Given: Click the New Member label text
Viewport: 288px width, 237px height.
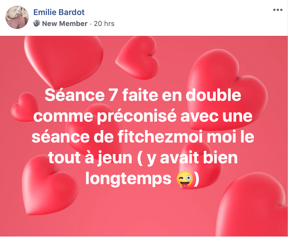Looking at the screenshot, I should pyautogui.click(x=65, y=23).
